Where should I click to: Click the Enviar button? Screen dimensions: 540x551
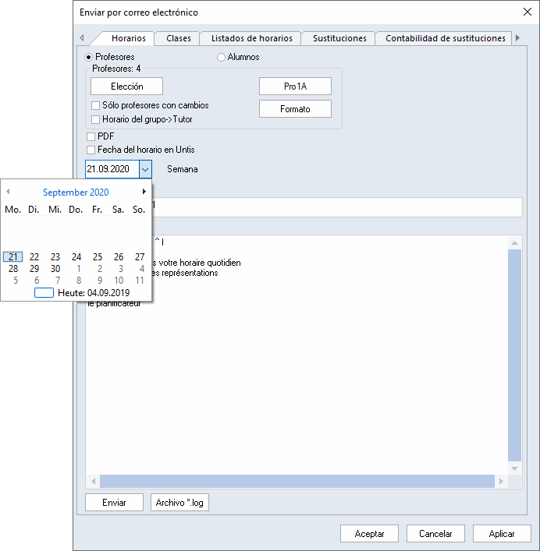(114, 503)
